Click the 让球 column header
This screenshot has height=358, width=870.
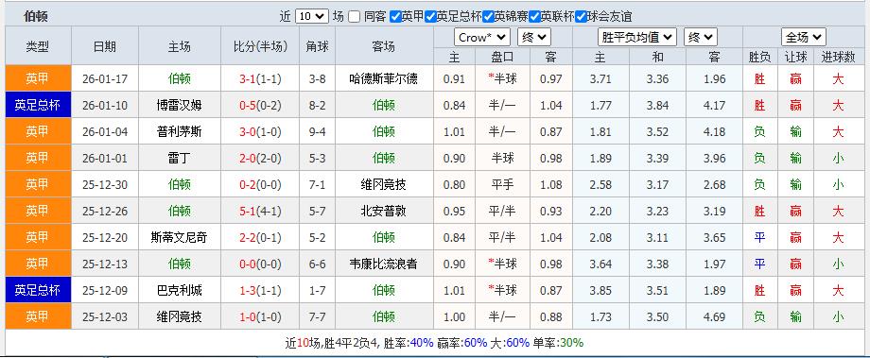pos(795,57)
